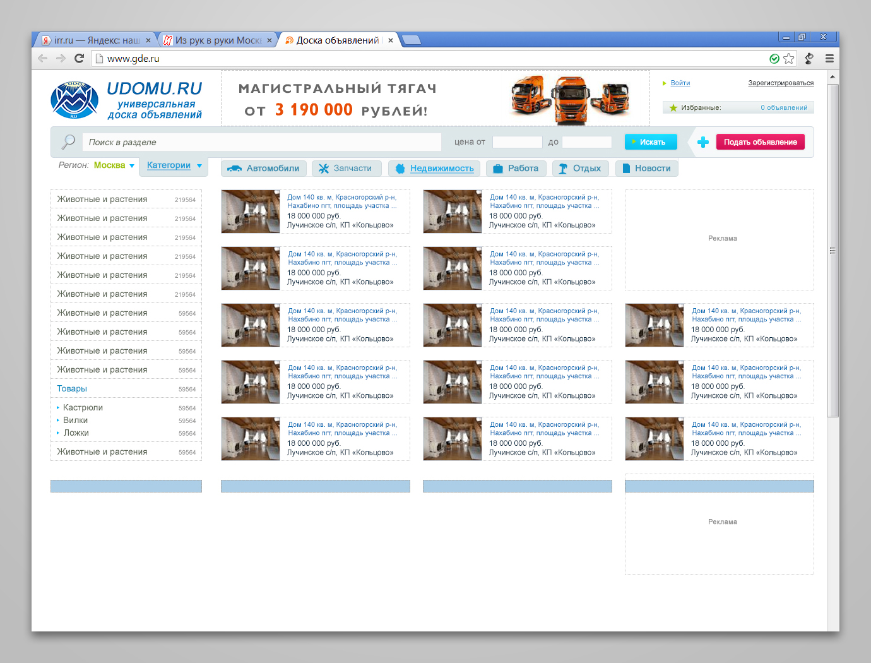Click the page vertical scrollbar thumb

832,251
